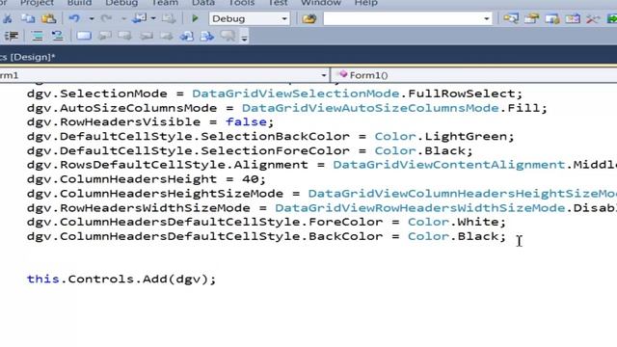Switch to the cs [Design]* tab
This screenshot has width=617, height=347.
click(x=28, y=57)
